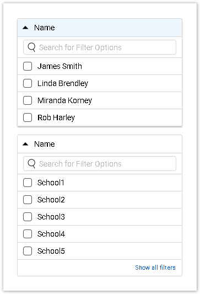Viewport: 200px width, 294px height.
Task: Collapse the highlighted top Name filter section
Action: [25, 28]
